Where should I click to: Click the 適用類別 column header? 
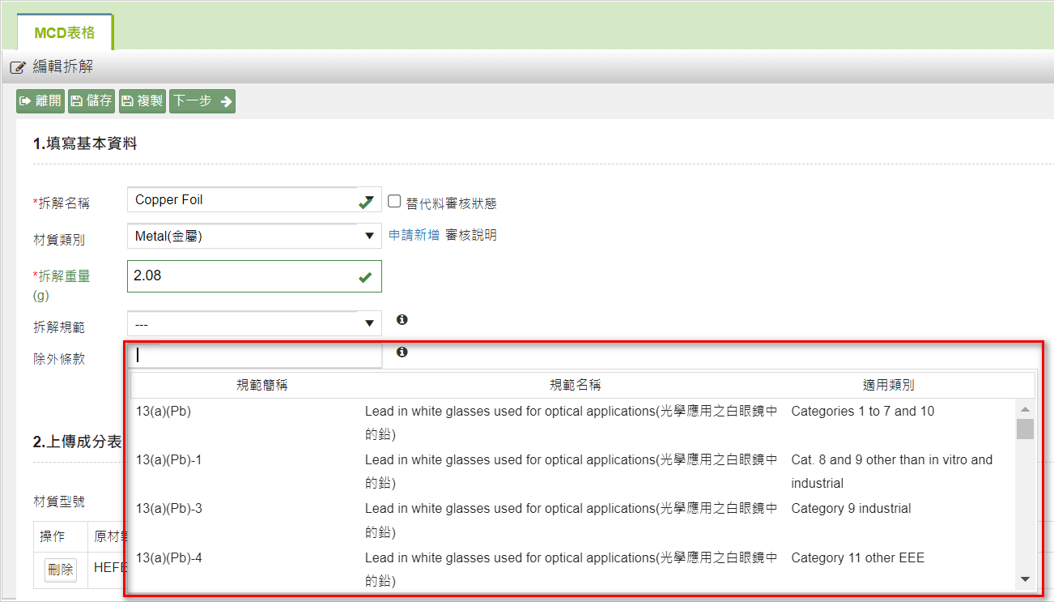pos(888,386)
